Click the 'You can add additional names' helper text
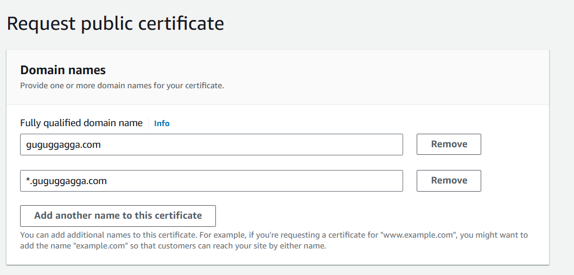Image resolution: width=574 pixels, height=275 pixels. tap(109, 235)
